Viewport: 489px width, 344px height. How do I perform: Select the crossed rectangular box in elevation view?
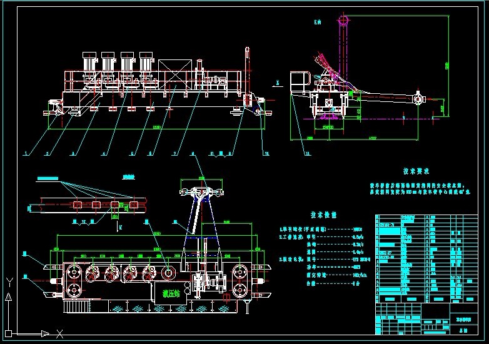(175, 75)
